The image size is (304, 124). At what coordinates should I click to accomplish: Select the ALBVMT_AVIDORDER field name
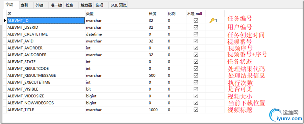[27, 55]
